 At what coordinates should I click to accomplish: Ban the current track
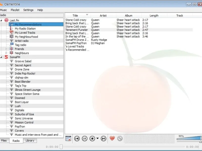120,139
